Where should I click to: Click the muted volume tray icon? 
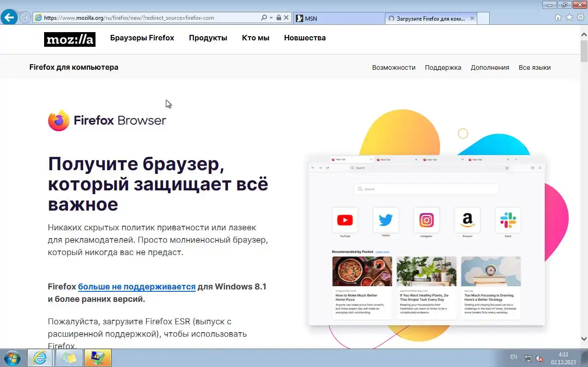(539, 358)
